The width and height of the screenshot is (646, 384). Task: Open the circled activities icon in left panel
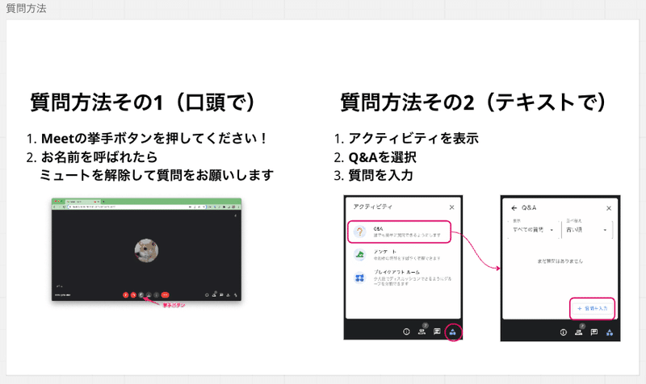pos(453,332)
